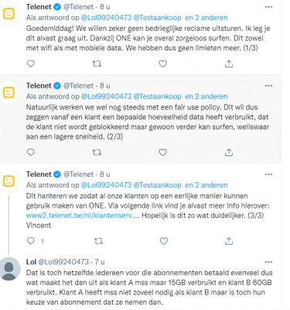Reply to the tweet signed by Vincent

click(x=31, y=241)
